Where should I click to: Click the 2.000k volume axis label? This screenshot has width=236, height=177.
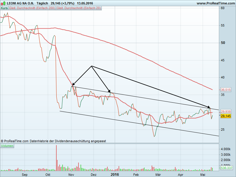point(226,160)
